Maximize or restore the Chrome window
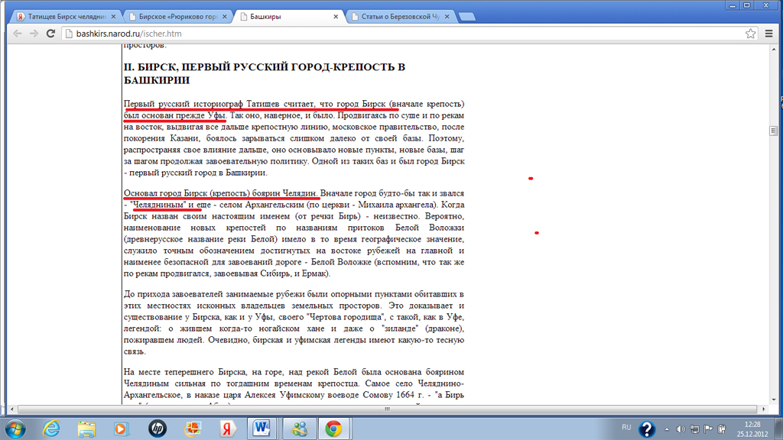The image size is (783, 440). point(747,5)
